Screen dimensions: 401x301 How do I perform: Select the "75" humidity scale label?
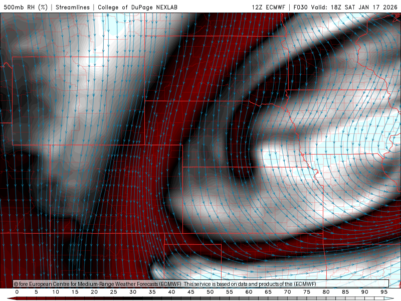[x=306, y=292]
